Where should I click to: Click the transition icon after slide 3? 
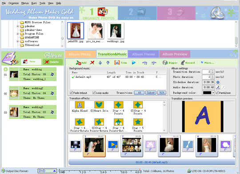(188, 146)
